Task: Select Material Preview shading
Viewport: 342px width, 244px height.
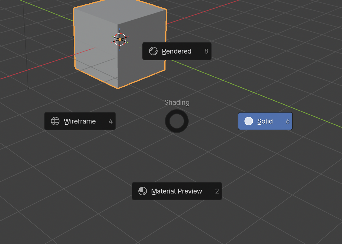Action: [x=177, y=191]
